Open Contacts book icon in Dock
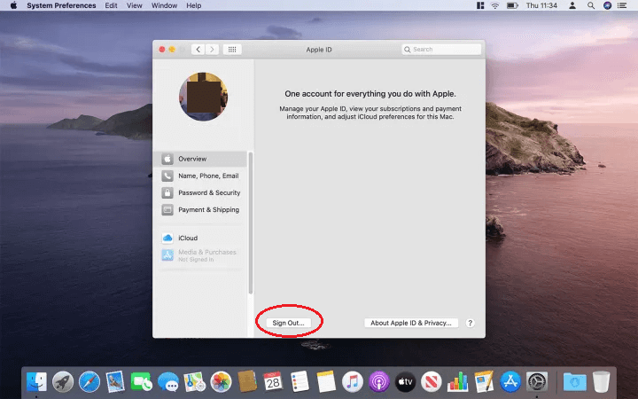The height and width of the screenshot is (399, 638). 247,382
